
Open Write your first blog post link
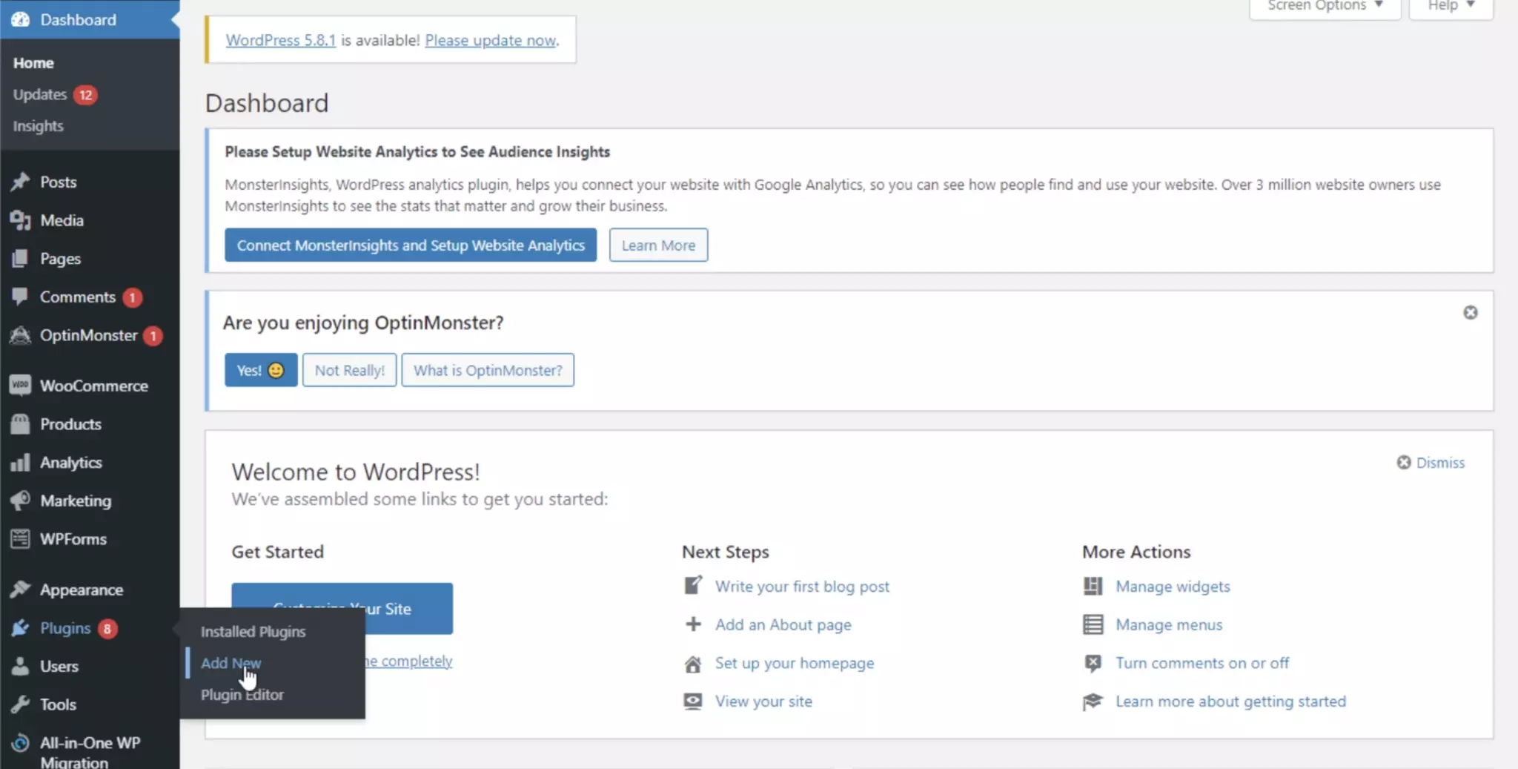point(802,586)
